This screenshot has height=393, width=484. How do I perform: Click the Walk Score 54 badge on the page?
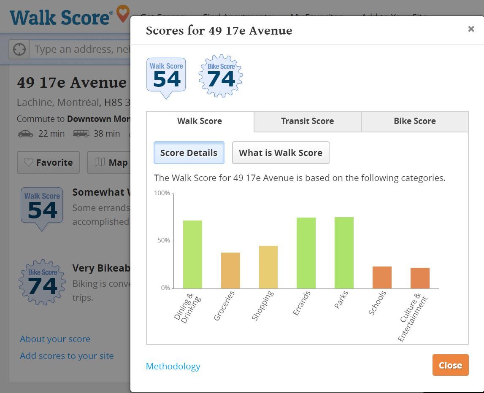click(42, 207)
